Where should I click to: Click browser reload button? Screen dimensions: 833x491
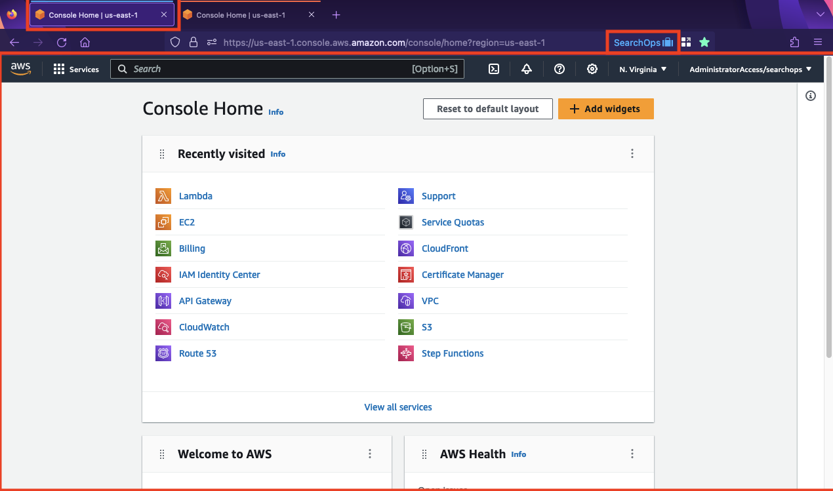62,43
